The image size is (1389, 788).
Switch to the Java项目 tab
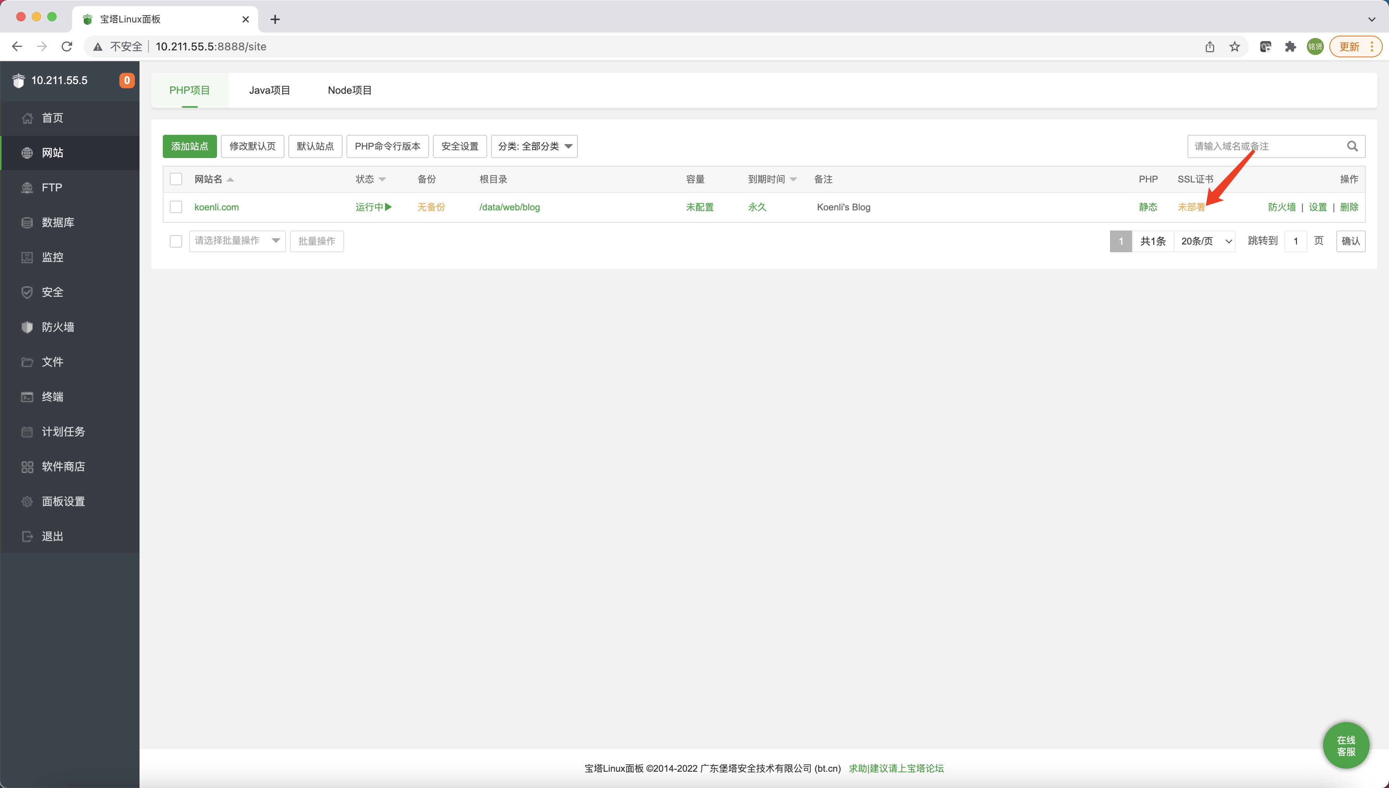click(270, 90)
